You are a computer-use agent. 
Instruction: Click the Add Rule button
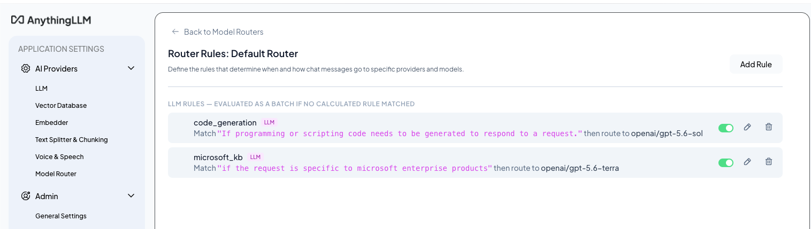point(756,64)
